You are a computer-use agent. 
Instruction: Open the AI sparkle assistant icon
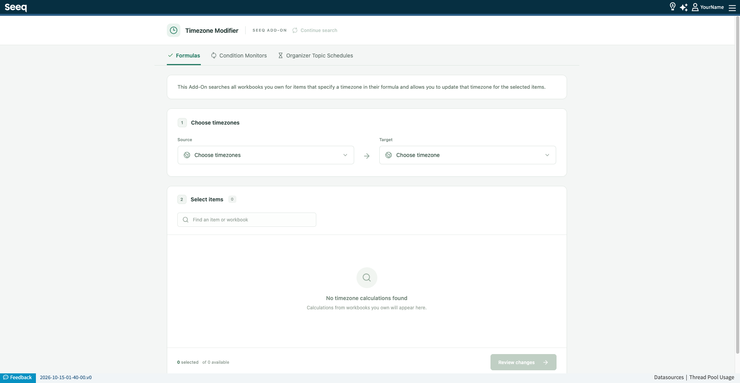coord(684,7)
